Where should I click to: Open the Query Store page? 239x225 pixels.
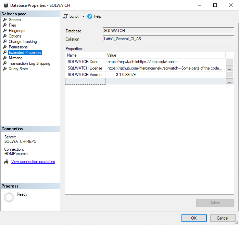point(18,69)
